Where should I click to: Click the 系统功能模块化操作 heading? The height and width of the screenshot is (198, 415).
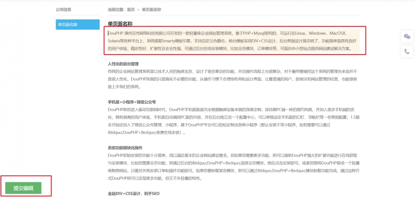tap(125, 148)
